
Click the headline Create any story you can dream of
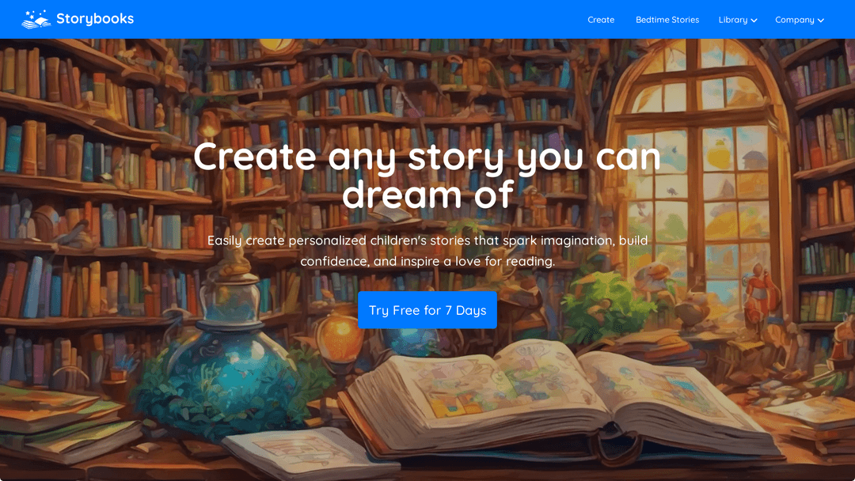tap(427, 176)
